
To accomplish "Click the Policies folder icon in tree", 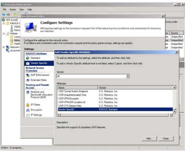I will [8, 33].
